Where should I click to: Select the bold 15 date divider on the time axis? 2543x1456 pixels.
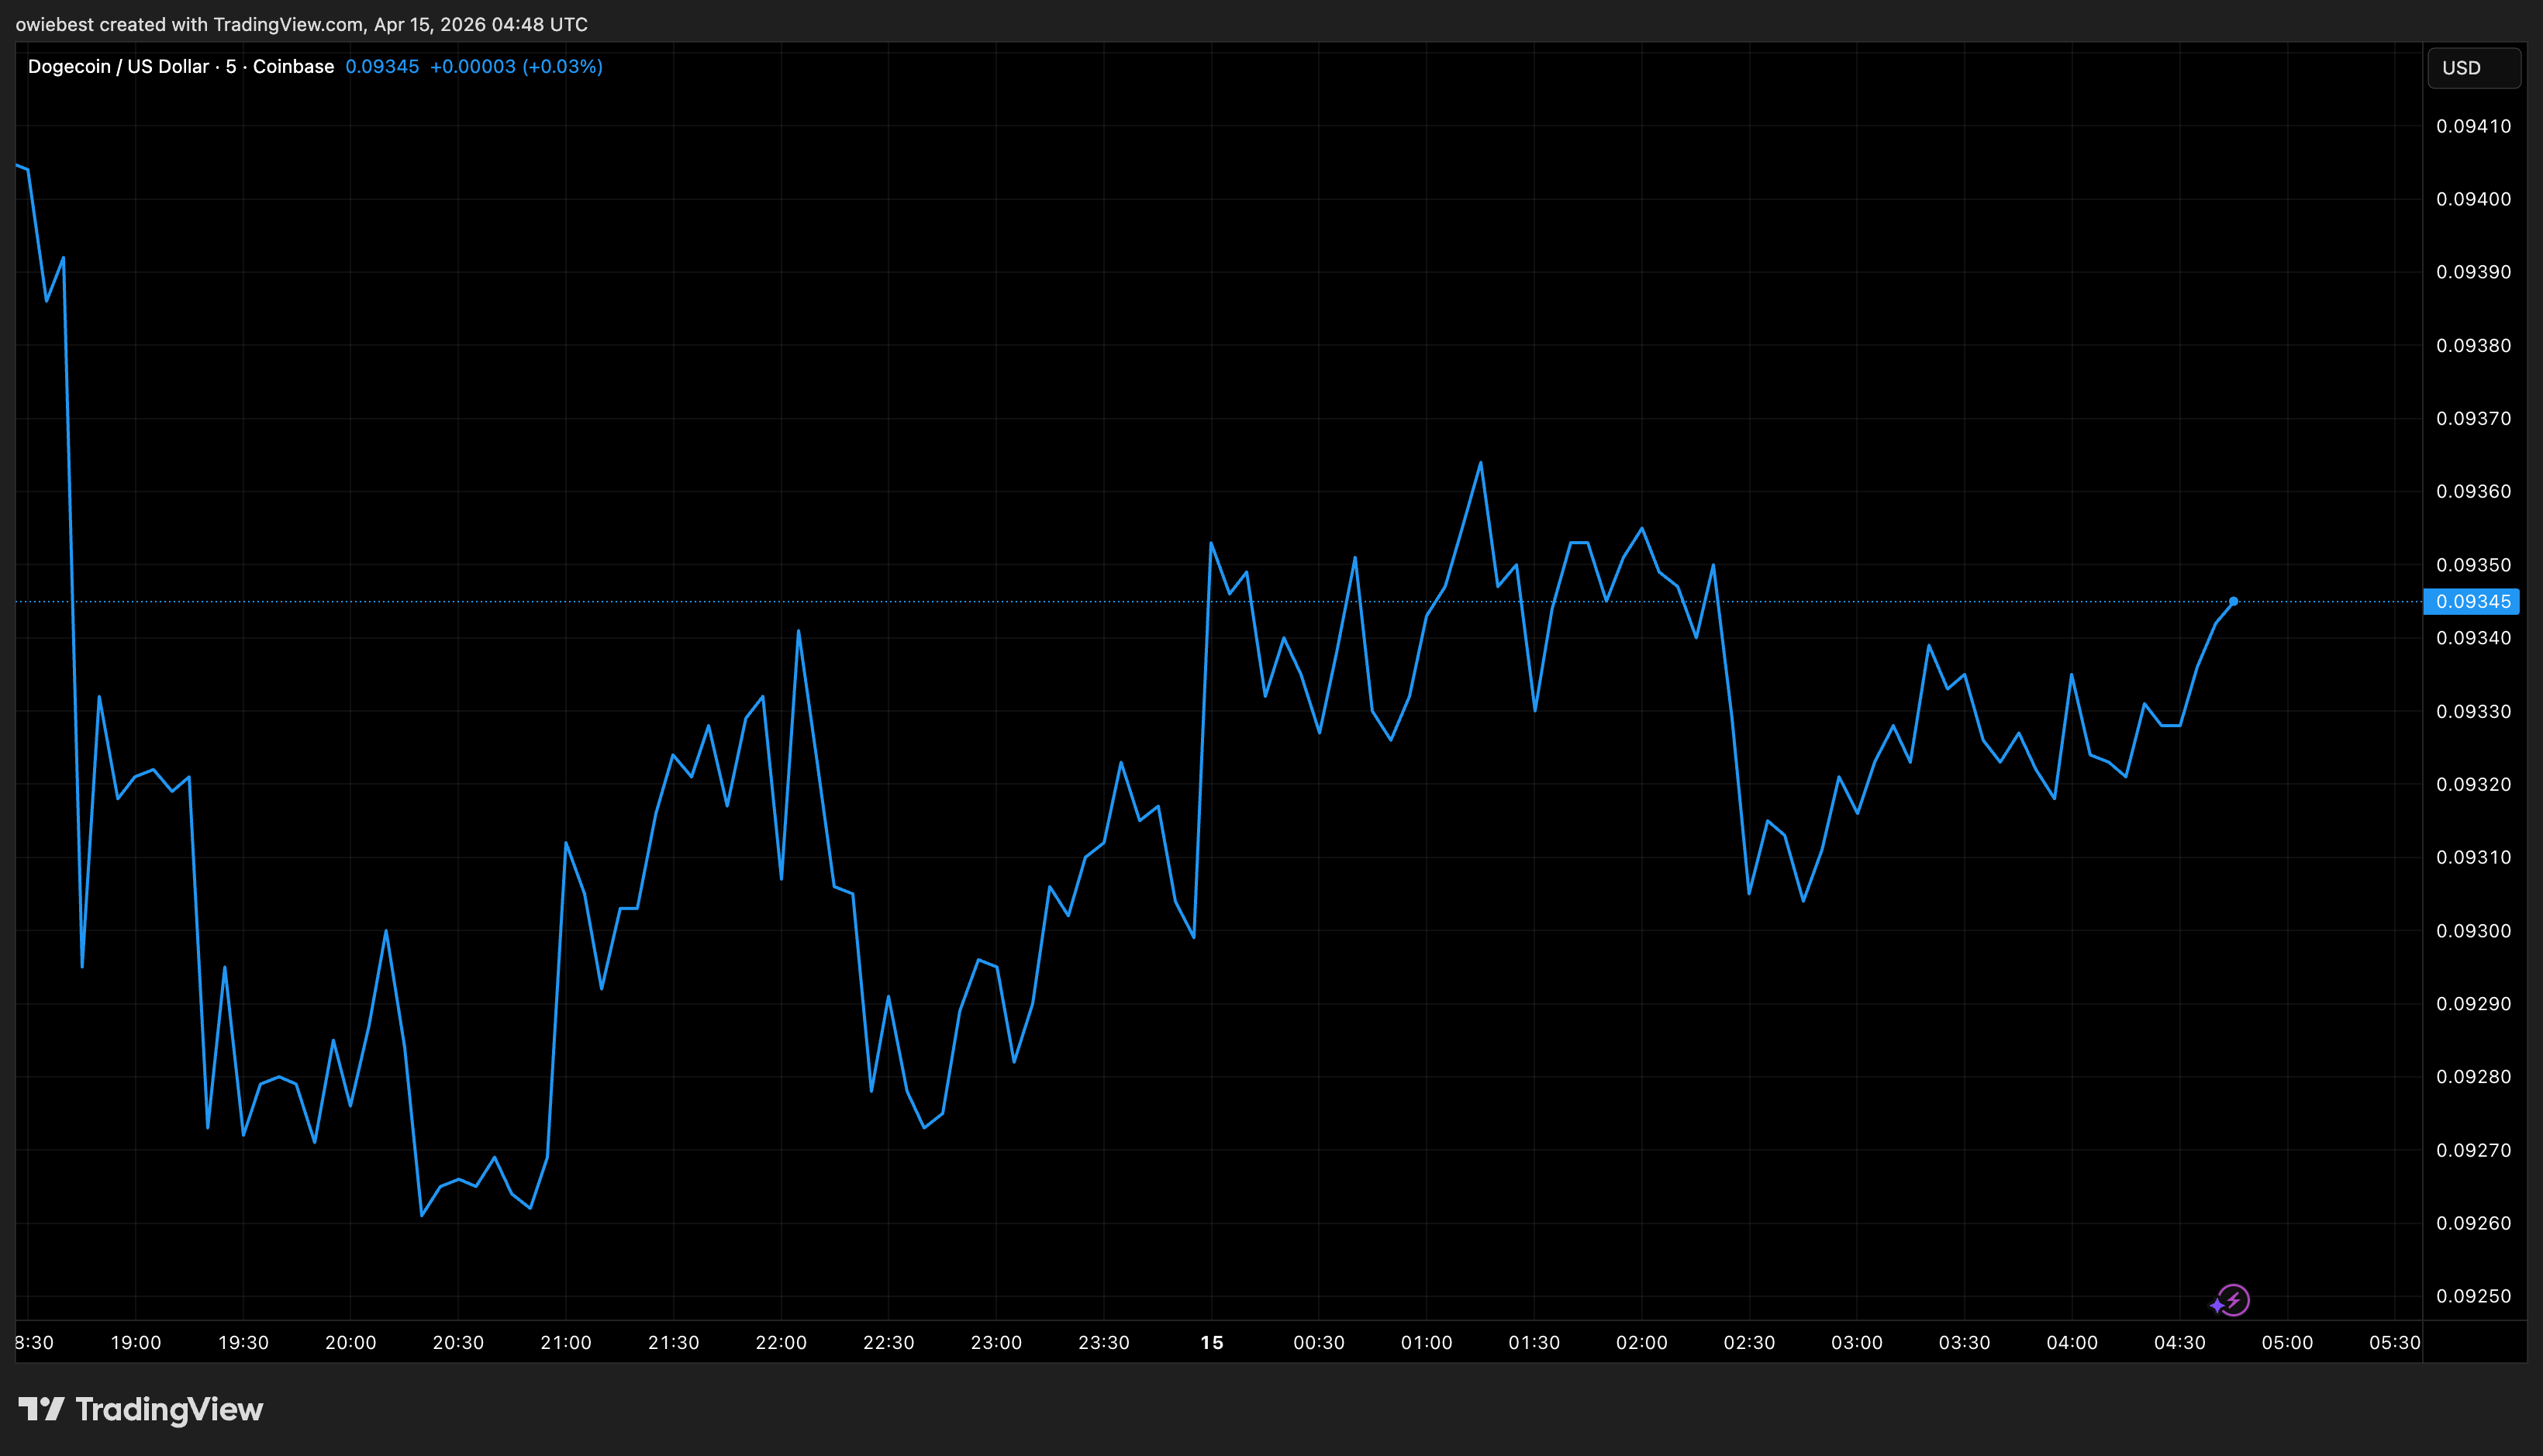pyautogui.click(x=1213, y=1343)
